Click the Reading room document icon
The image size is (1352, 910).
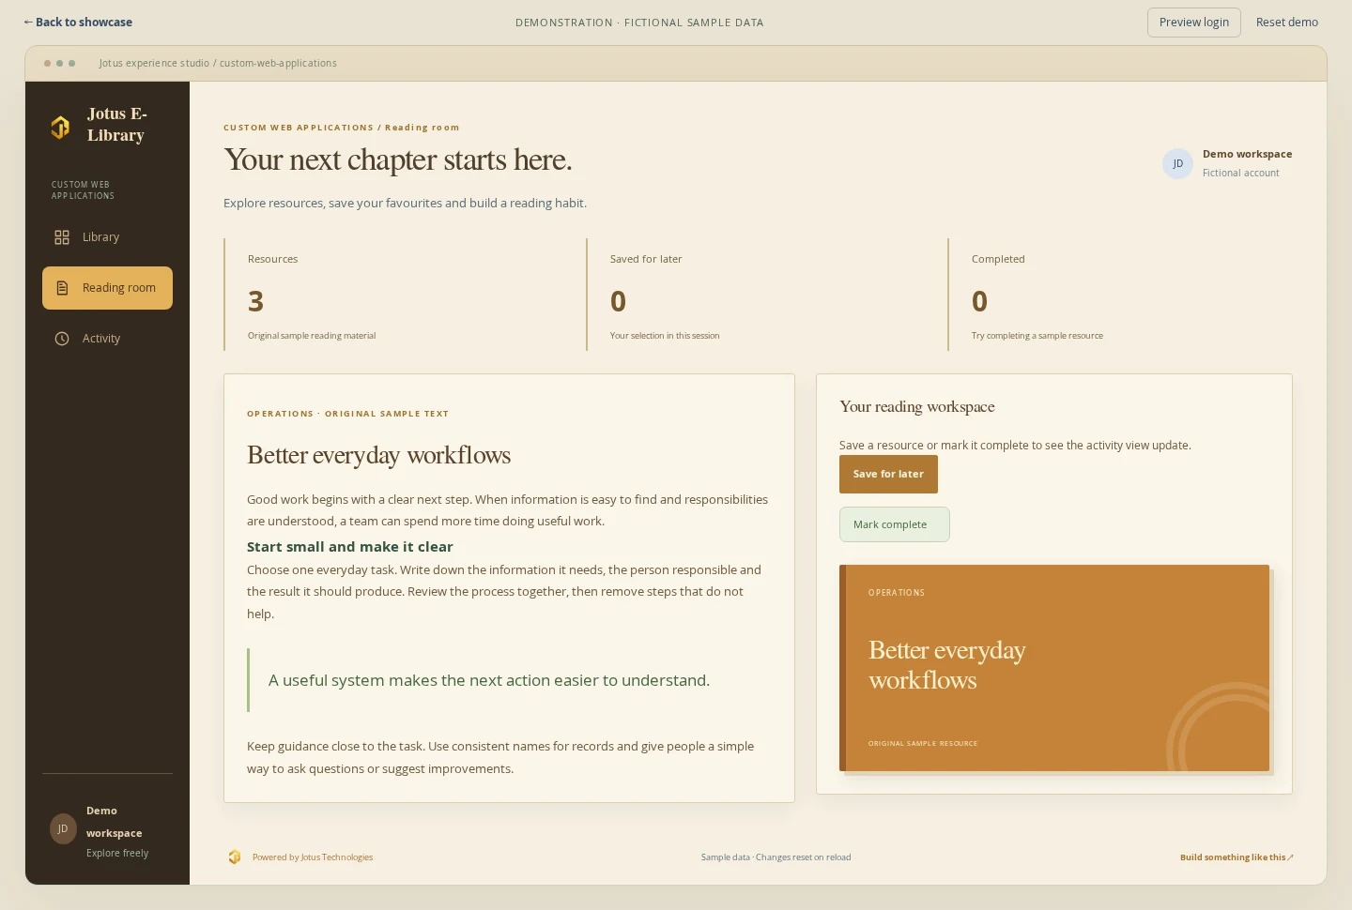tap(62, 288)
